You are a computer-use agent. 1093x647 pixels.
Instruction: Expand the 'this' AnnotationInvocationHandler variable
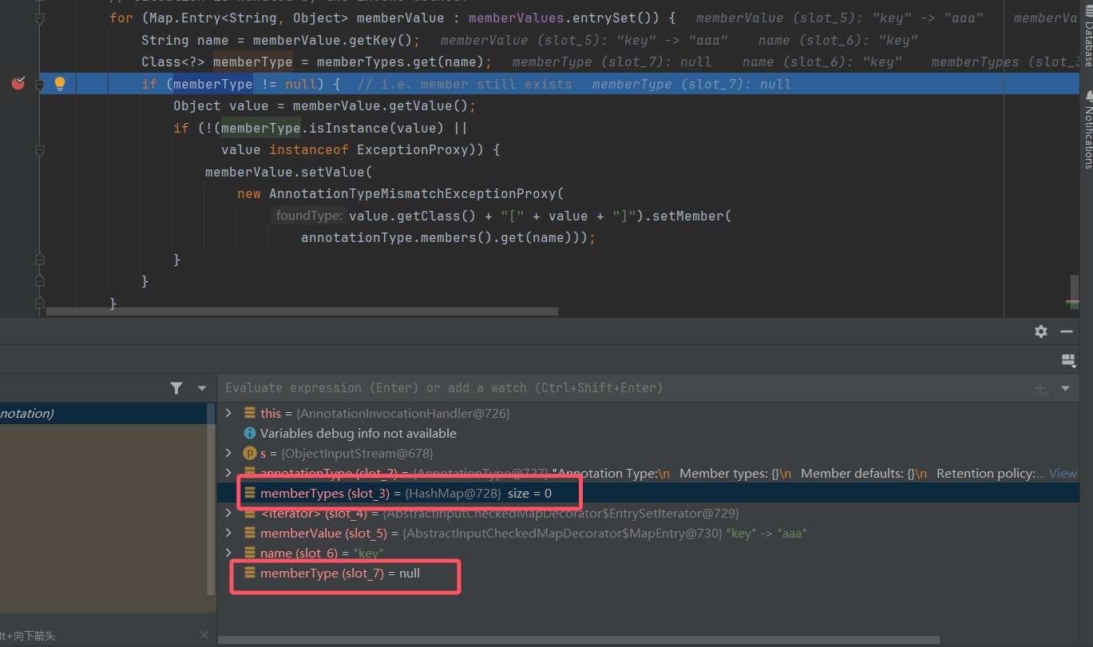pos(229,413)
